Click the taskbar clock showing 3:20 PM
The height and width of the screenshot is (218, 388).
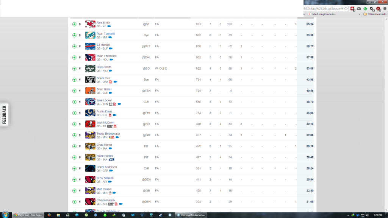pyautogui.click(x=378, y=215)
